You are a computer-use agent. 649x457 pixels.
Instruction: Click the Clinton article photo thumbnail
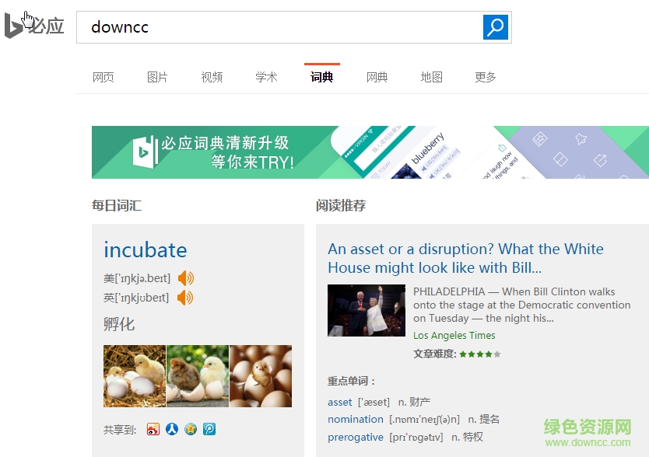367,310
